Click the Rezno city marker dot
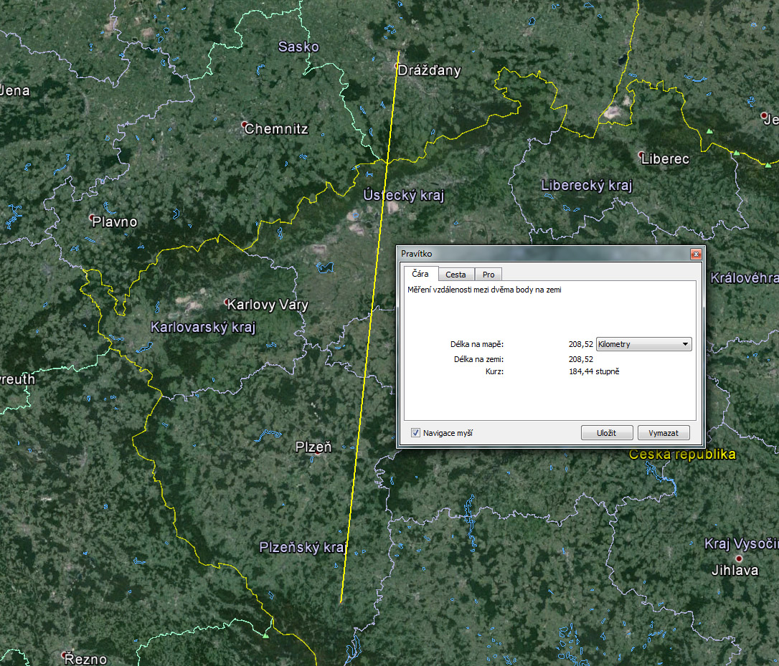Image resolution: width=779 pixels, height=666 pixels. pyautogui.click(x=65, y=655)
